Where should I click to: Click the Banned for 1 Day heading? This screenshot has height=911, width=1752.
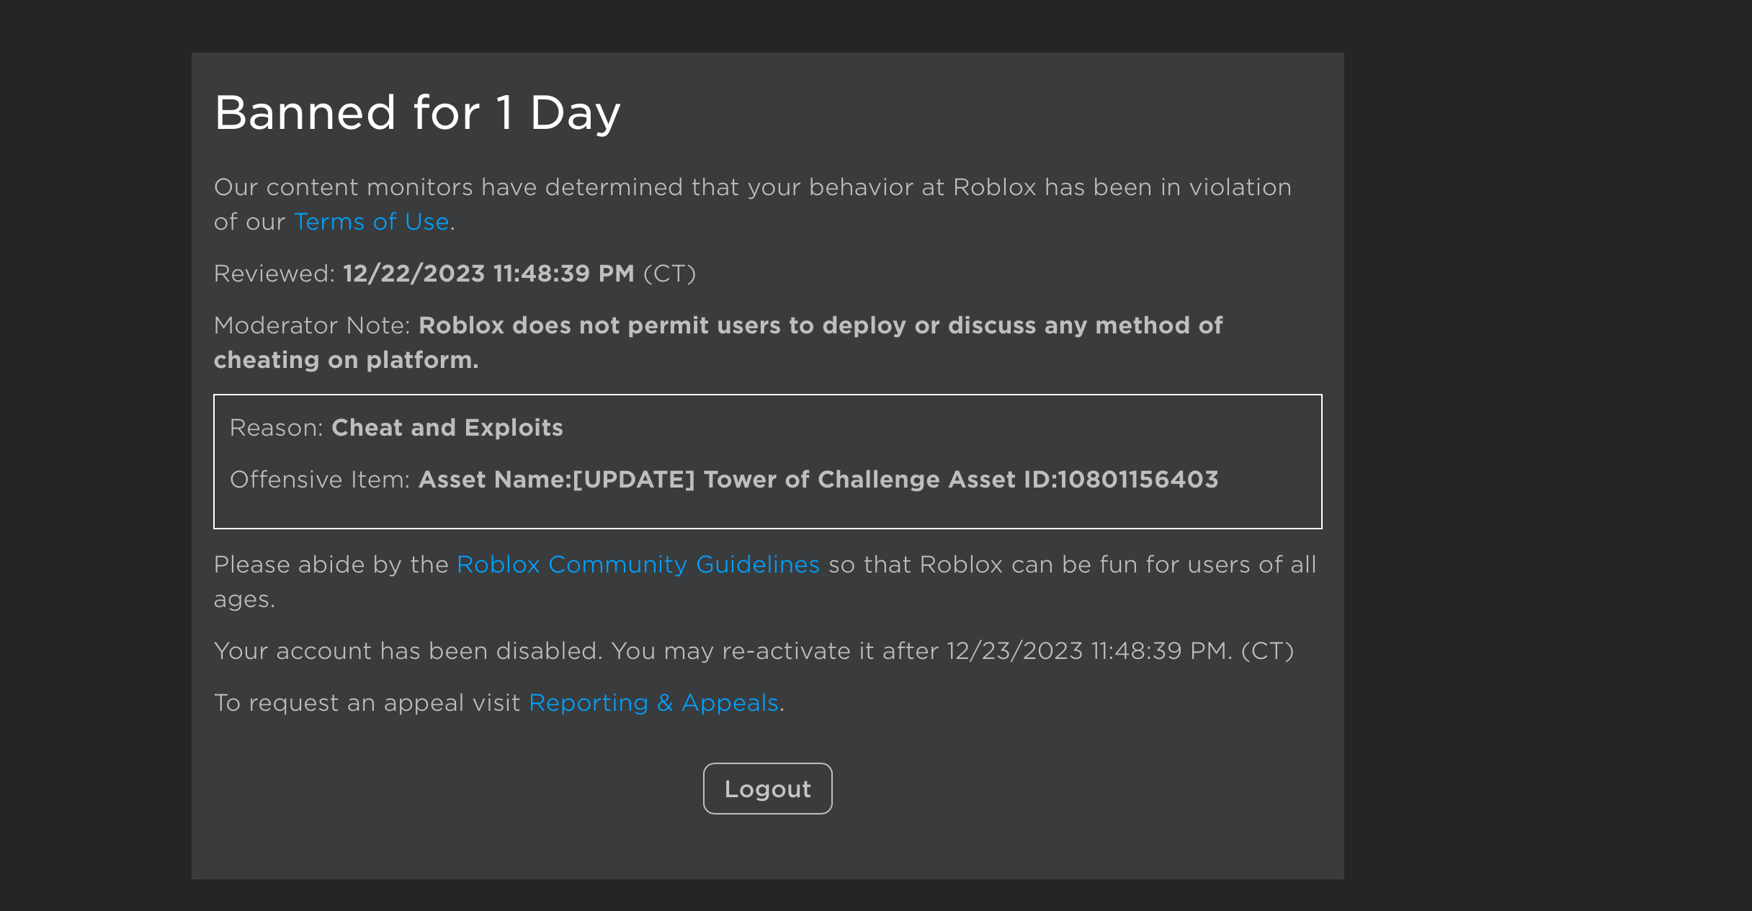tap(417, 113)
